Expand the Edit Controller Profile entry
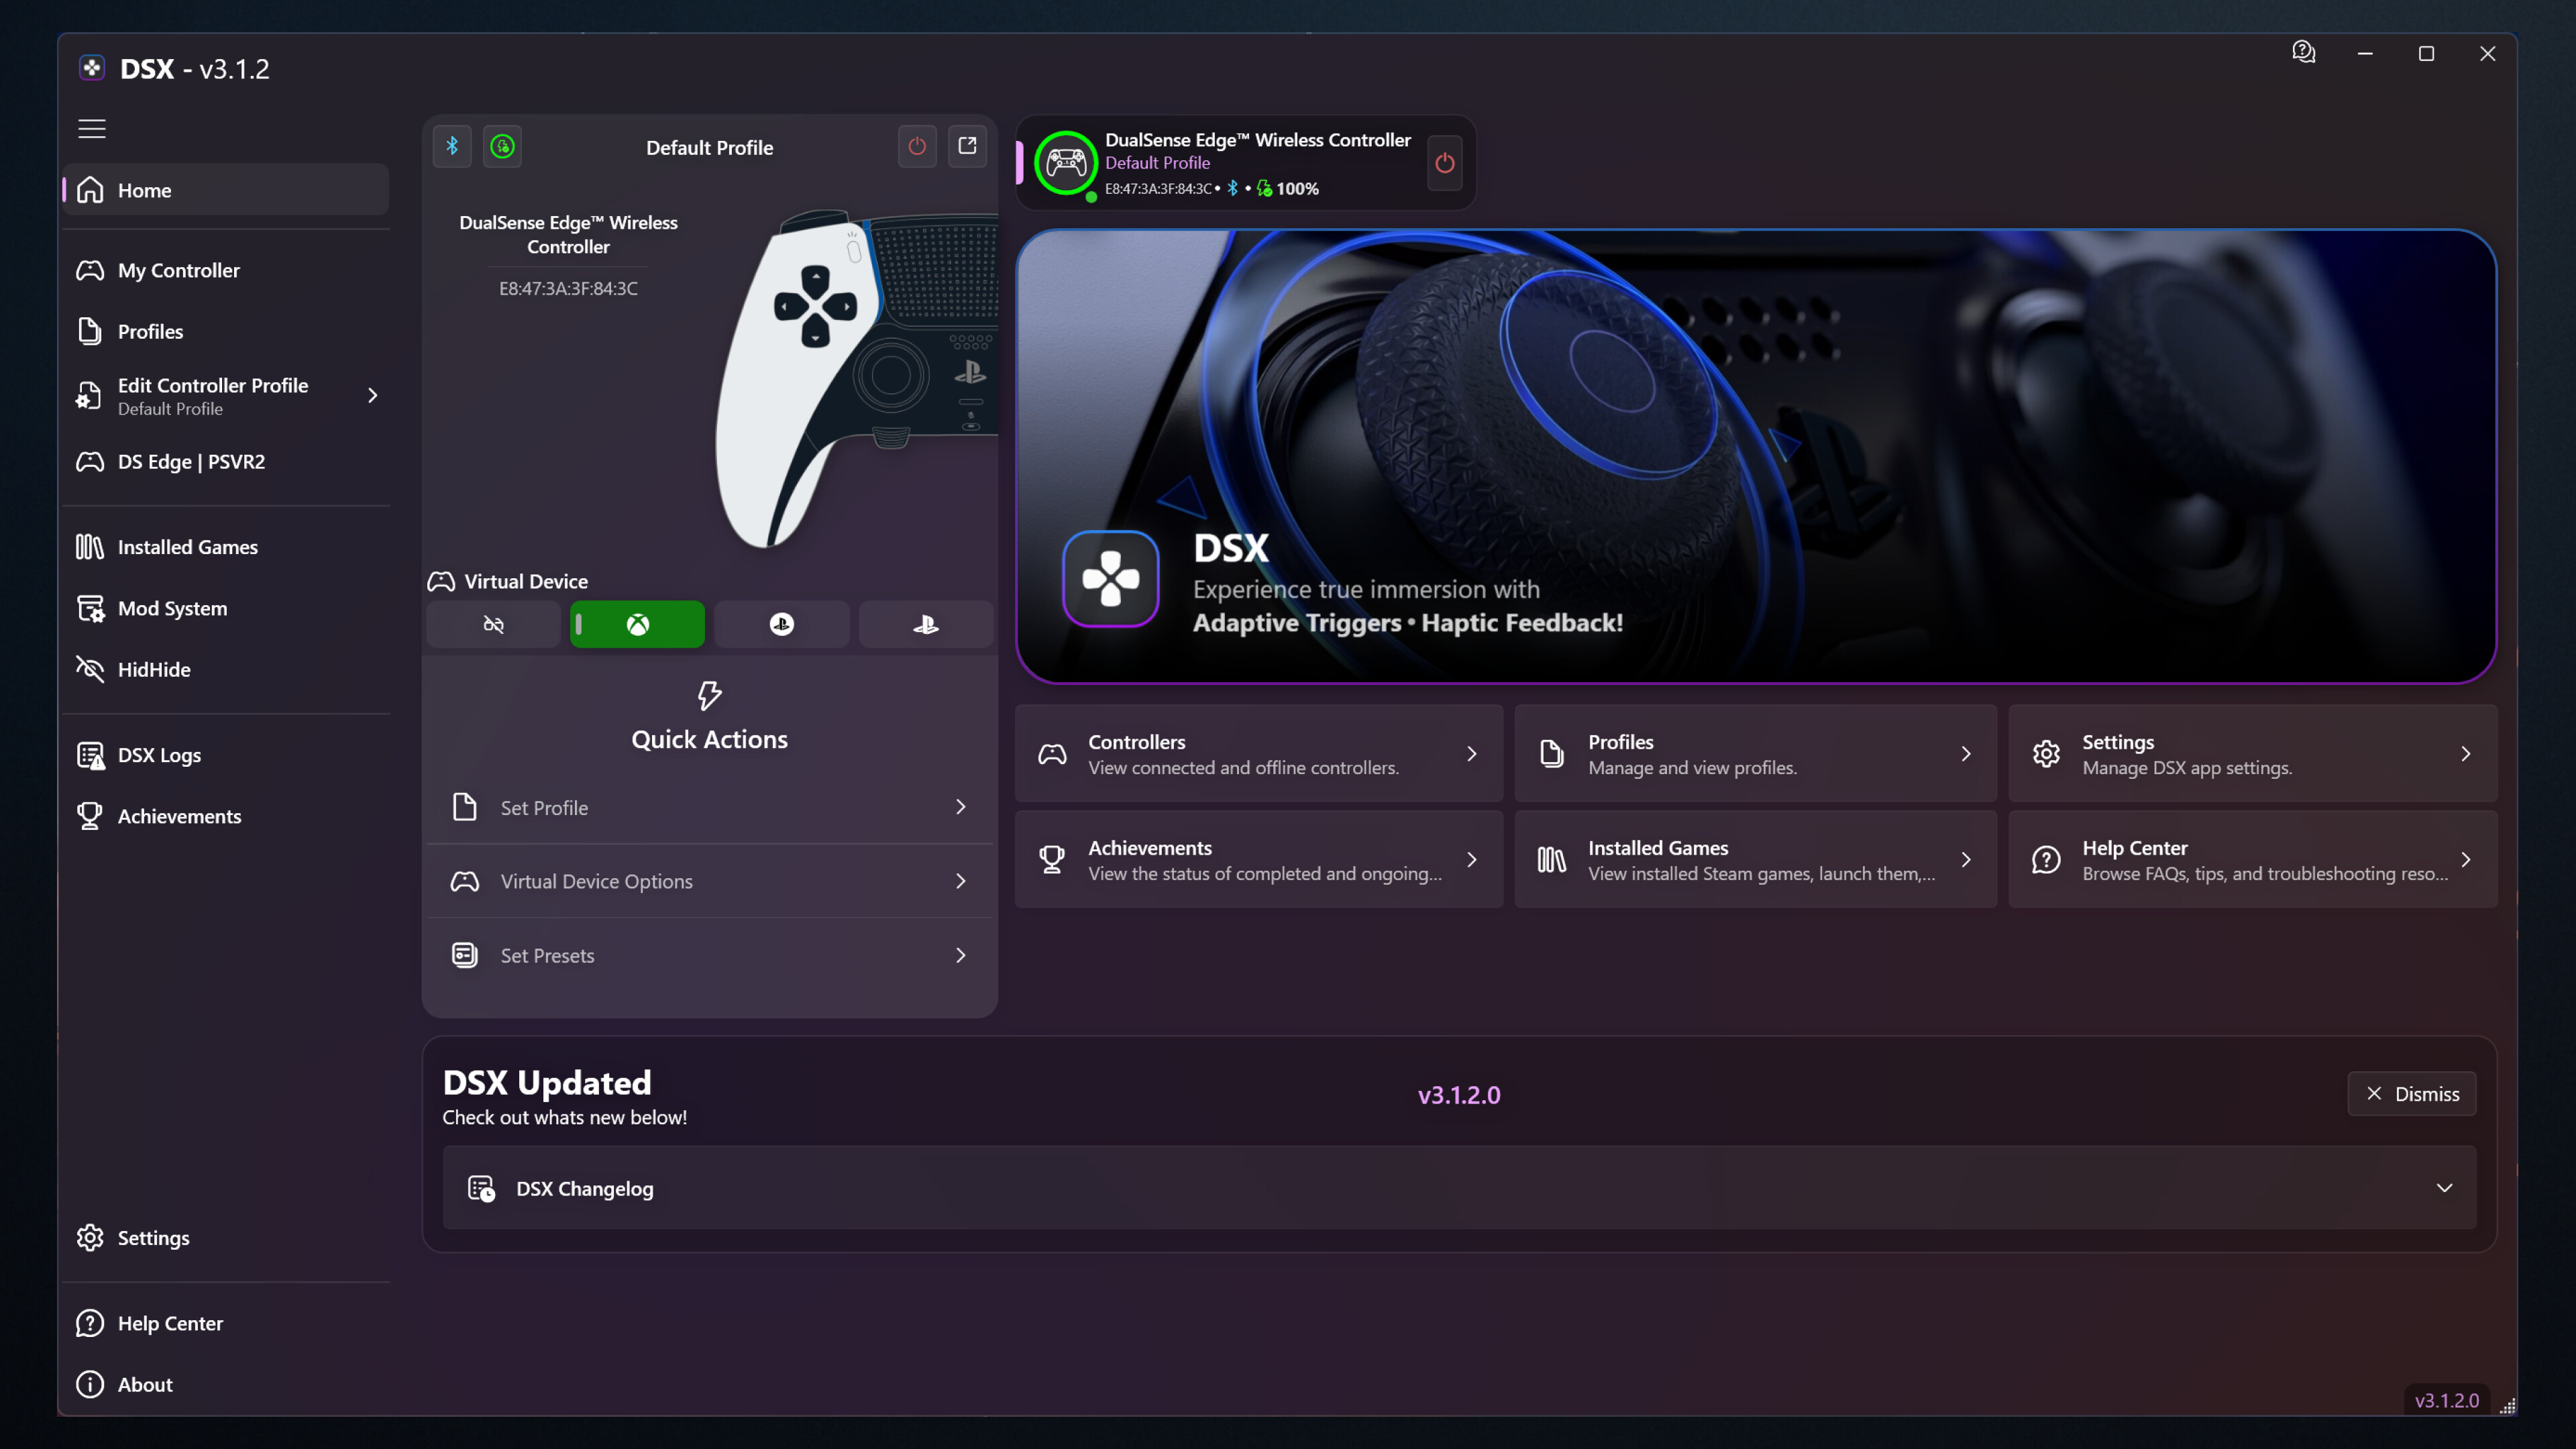 371,395
